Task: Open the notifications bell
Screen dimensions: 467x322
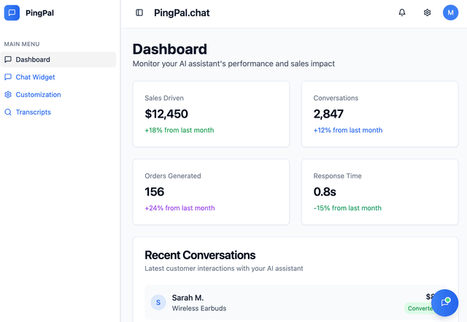Action: tap(402, 12)
